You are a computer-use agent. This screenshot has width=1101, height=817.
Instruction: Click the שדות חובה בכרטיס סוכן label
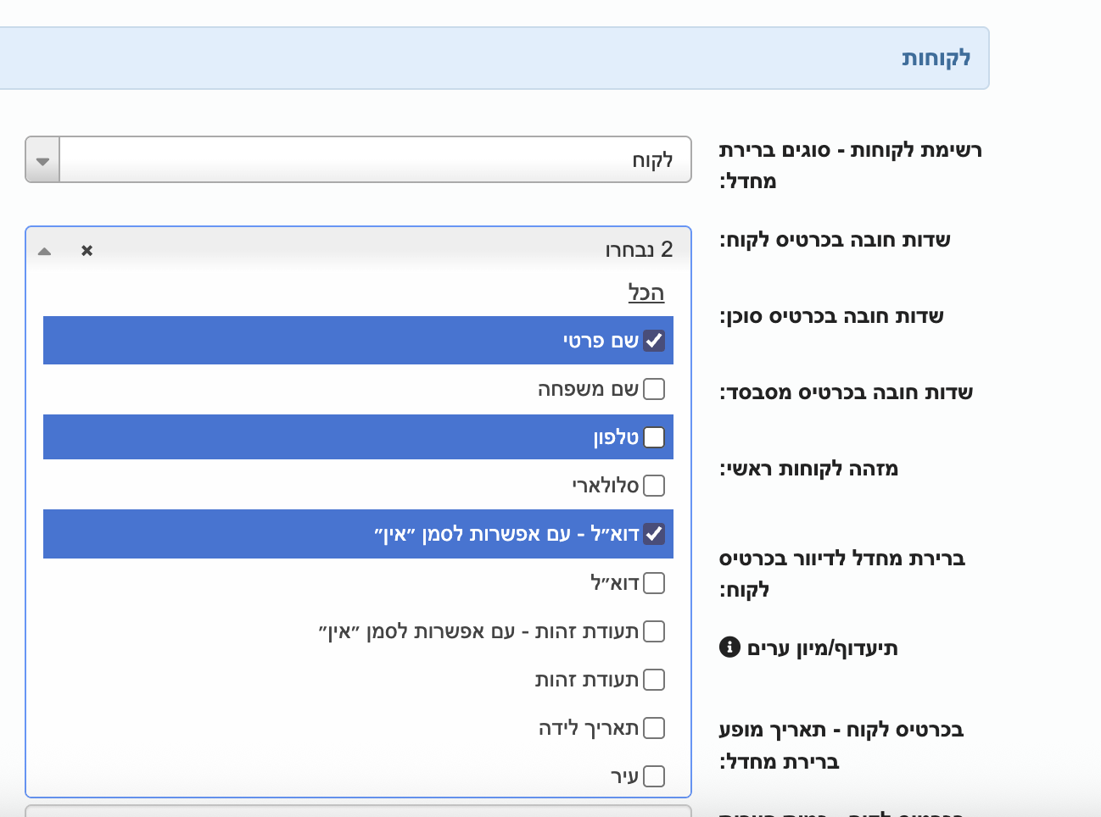[x=831, y=316]
